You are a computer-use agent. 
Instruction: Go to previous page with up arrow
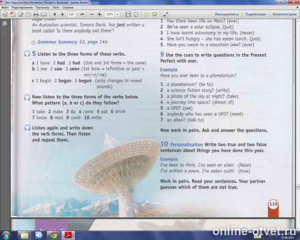(55, 14)
